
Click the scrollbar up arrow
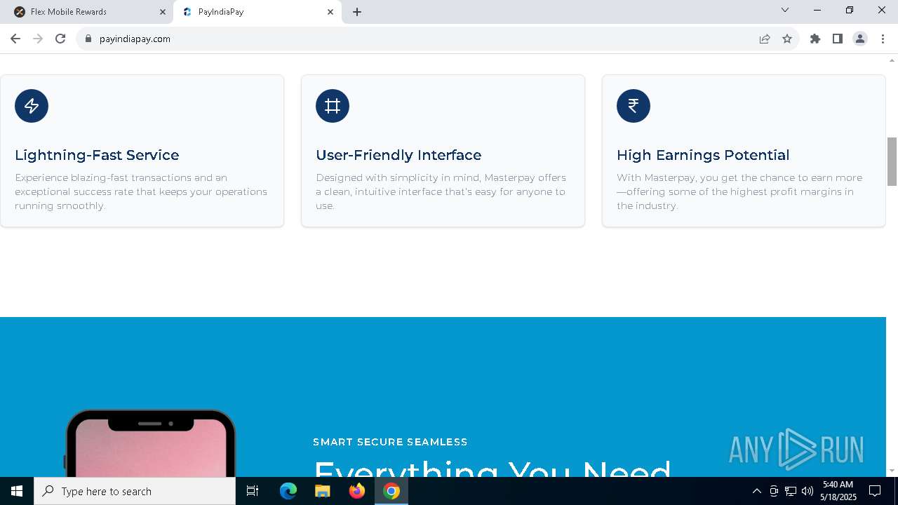pyautogui.click(x=892, y=60)
